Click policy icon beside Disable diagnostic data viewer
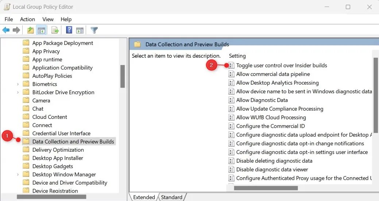Viewport: 379px width, 201px height. pyautogui.click(x=231, y=170)
